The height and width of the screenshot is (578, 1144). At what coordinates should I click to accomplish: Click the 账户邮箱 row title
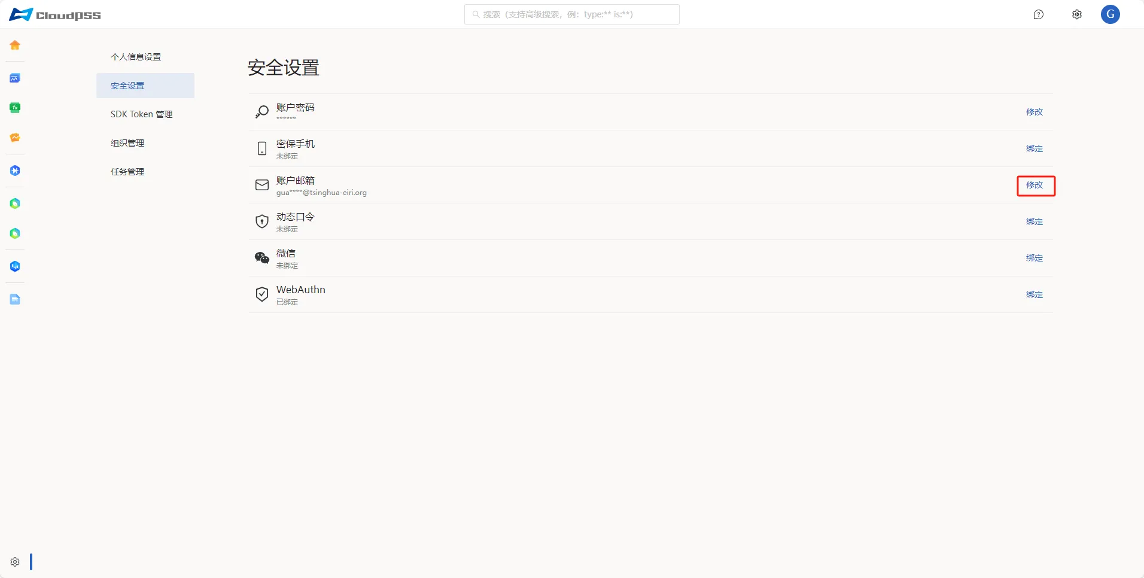click(296, 181)
